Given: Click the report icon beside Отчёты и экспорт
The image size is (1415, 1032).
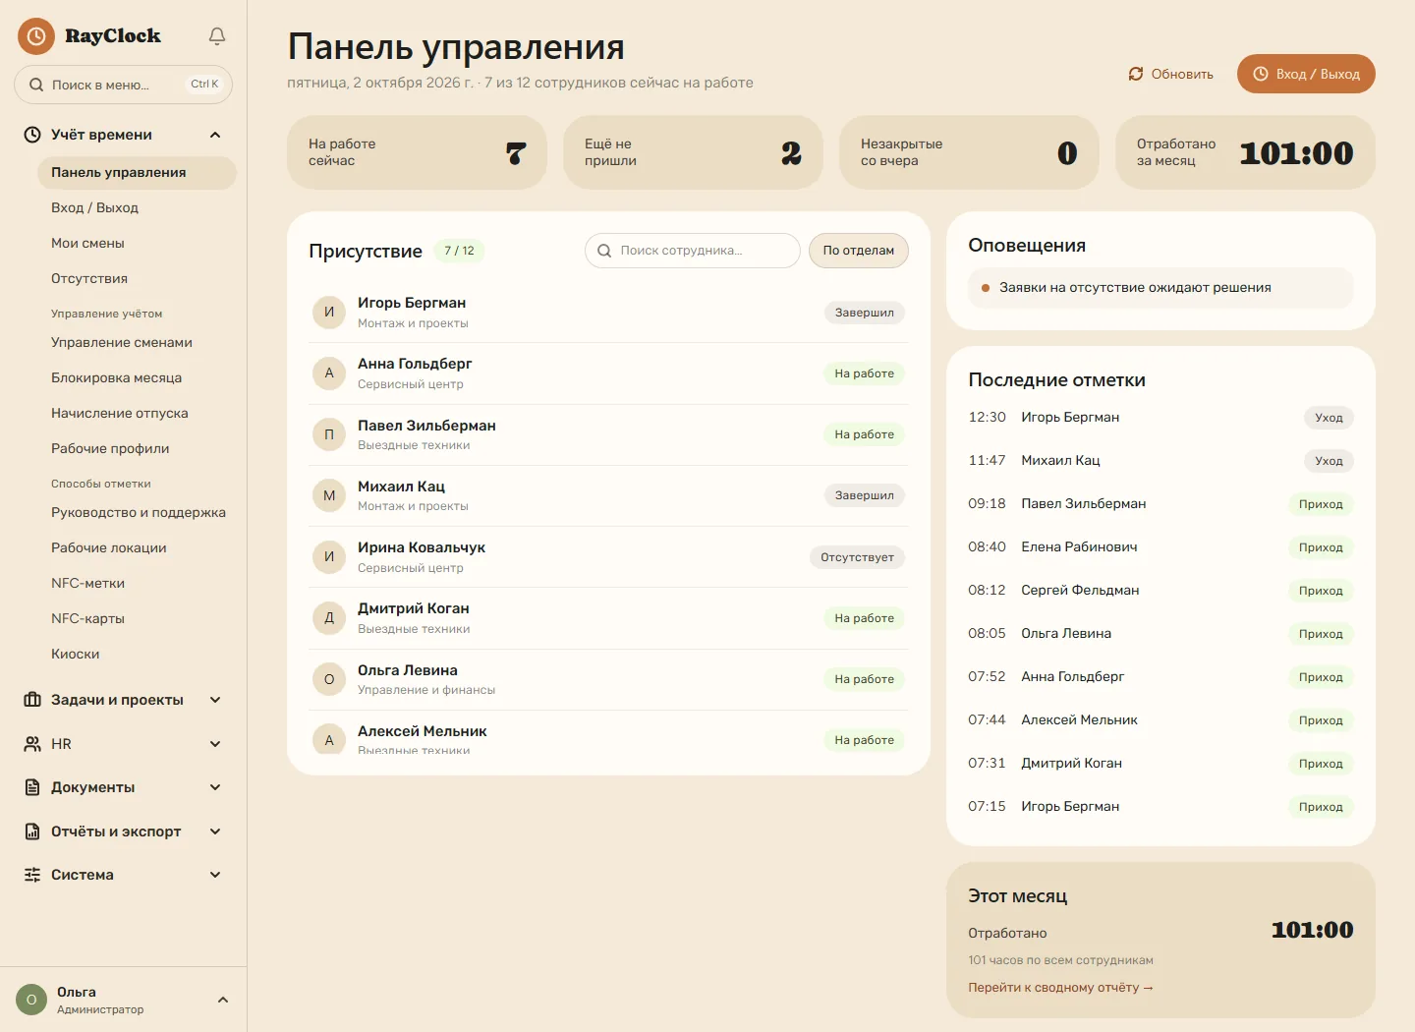Looking at the screenshot, I should click(32, 831).
